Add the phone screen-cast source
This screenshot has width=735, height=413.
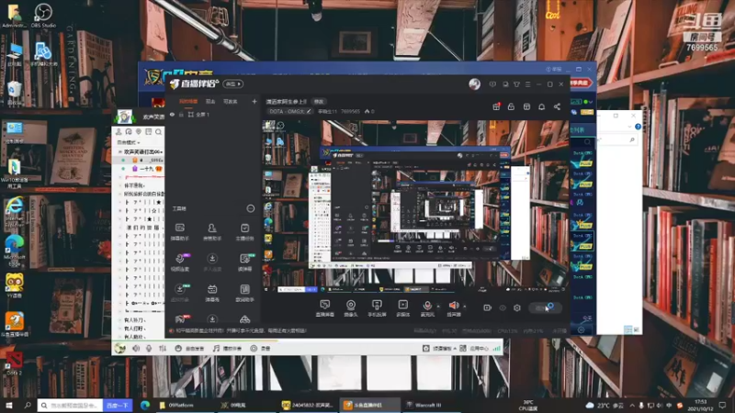377,308
